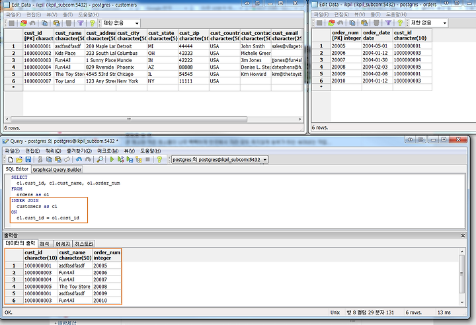
Task: Select SQL Editor tab
Action: pyautogui.click(x=17, y=169)
